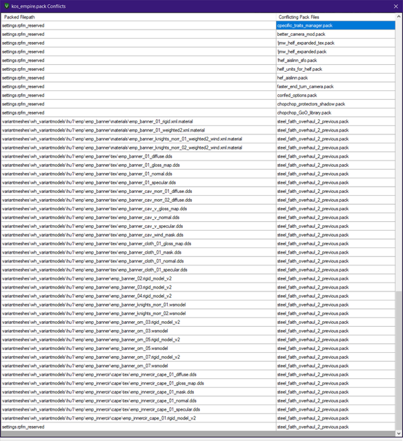Select the emp_banner_cav_morr_01_diffuse.dds filepath
403x441 pixels.
pos(138,192)
